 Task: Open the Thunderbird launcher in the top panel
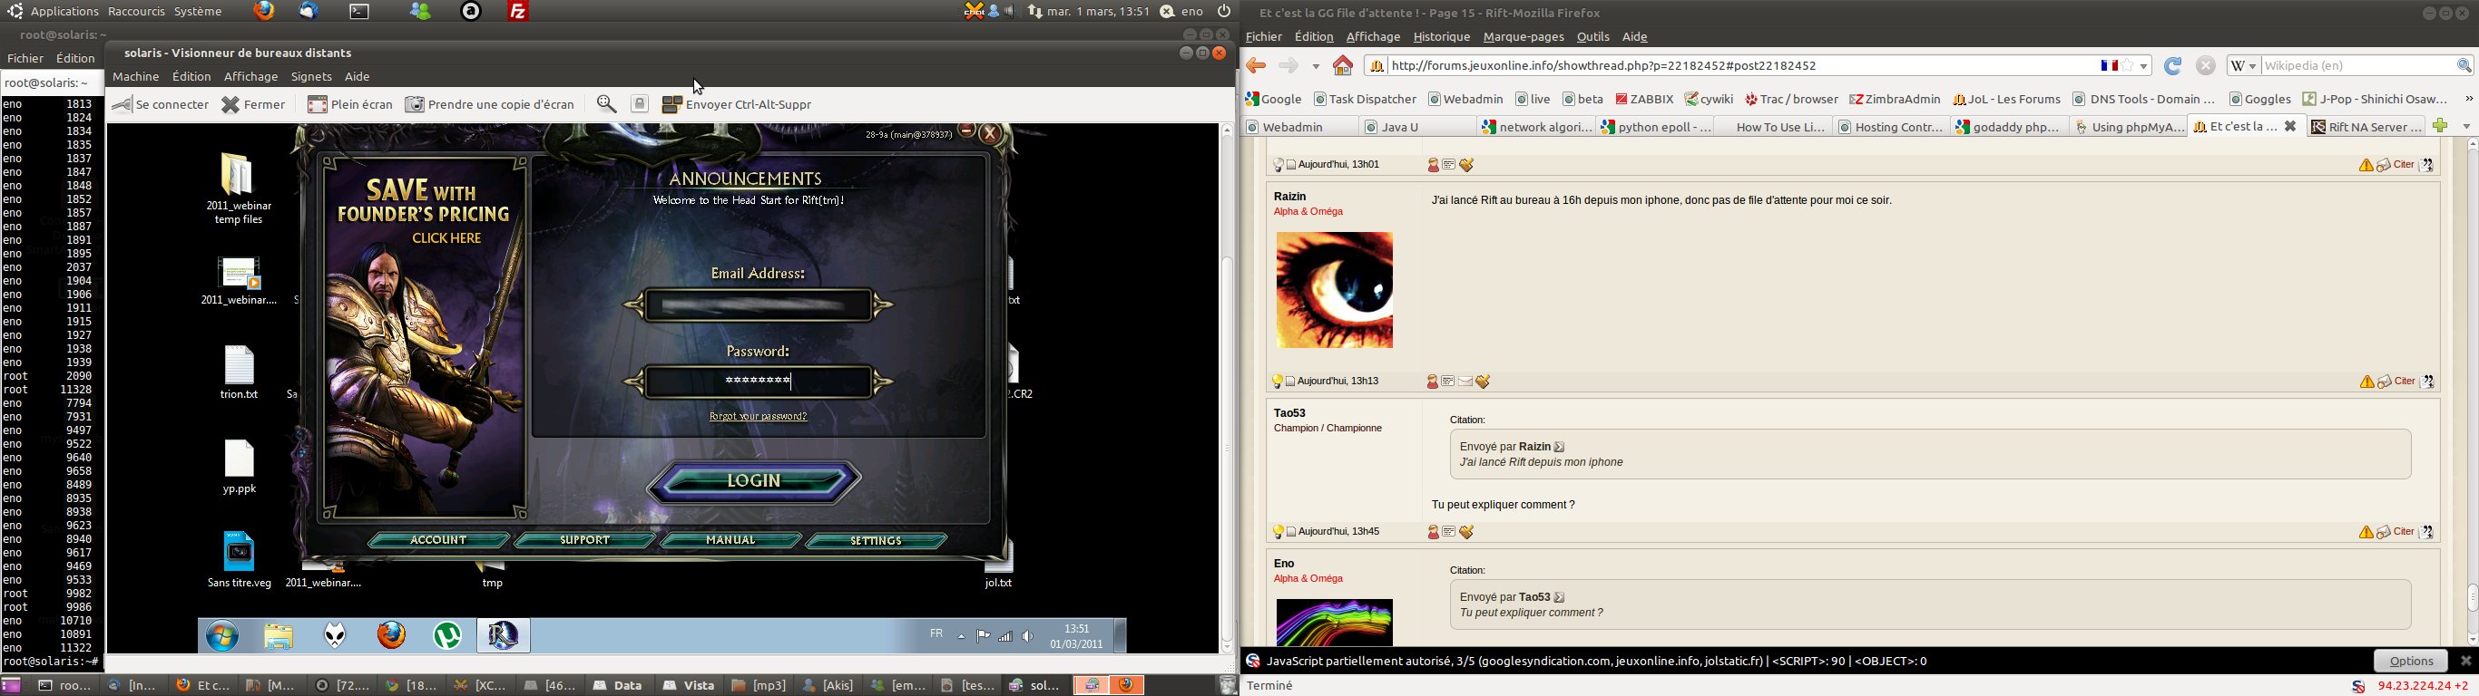(308, 12)
